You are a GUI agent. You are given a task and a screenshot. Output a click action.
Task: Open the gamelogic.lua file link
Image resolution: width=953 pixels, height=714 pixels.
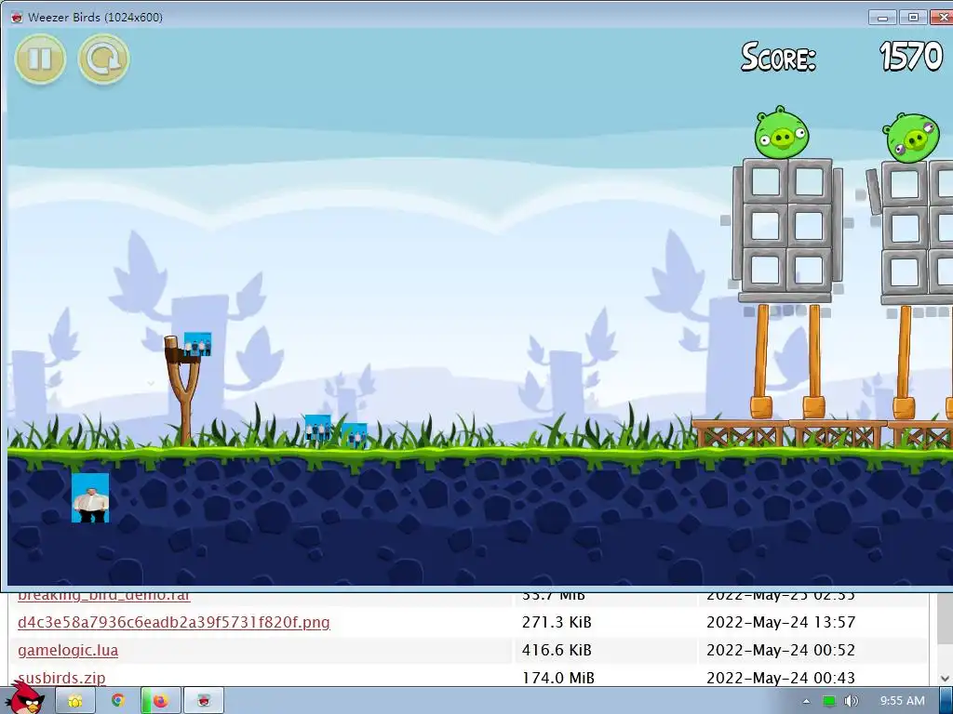68,650
